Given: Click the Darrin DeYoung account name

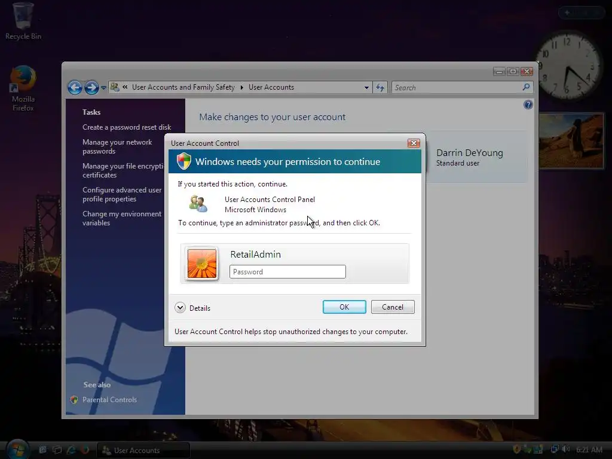Looking at the screenshot, I should tap(470, 152).
